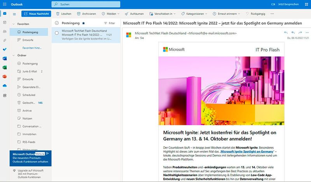311x182 pixels.
Task: Select all messages circle next to Posteingang
Action: click(x=57, y=23)
